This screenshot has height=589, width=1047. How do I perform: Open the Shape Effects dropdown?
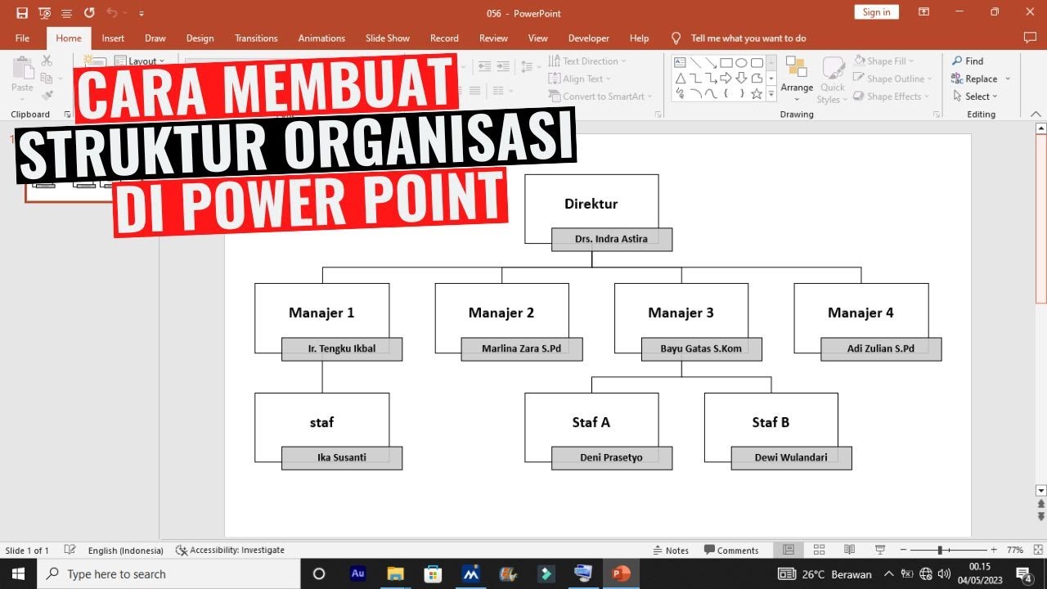click(892, 97)
